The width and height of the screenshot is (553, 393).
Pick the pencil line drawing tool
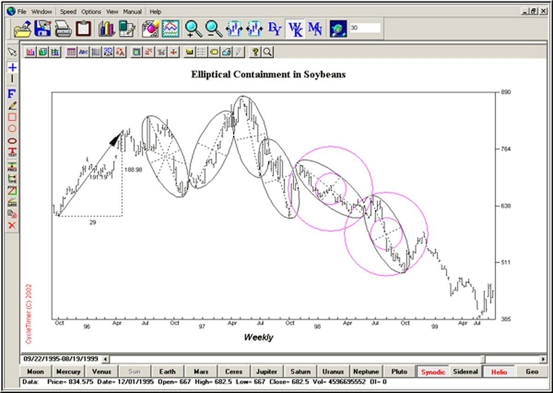(12, 106)
